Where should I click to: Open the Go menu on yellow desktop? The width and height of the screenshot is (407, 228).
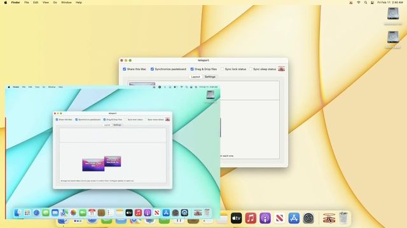tap(55, 3)
